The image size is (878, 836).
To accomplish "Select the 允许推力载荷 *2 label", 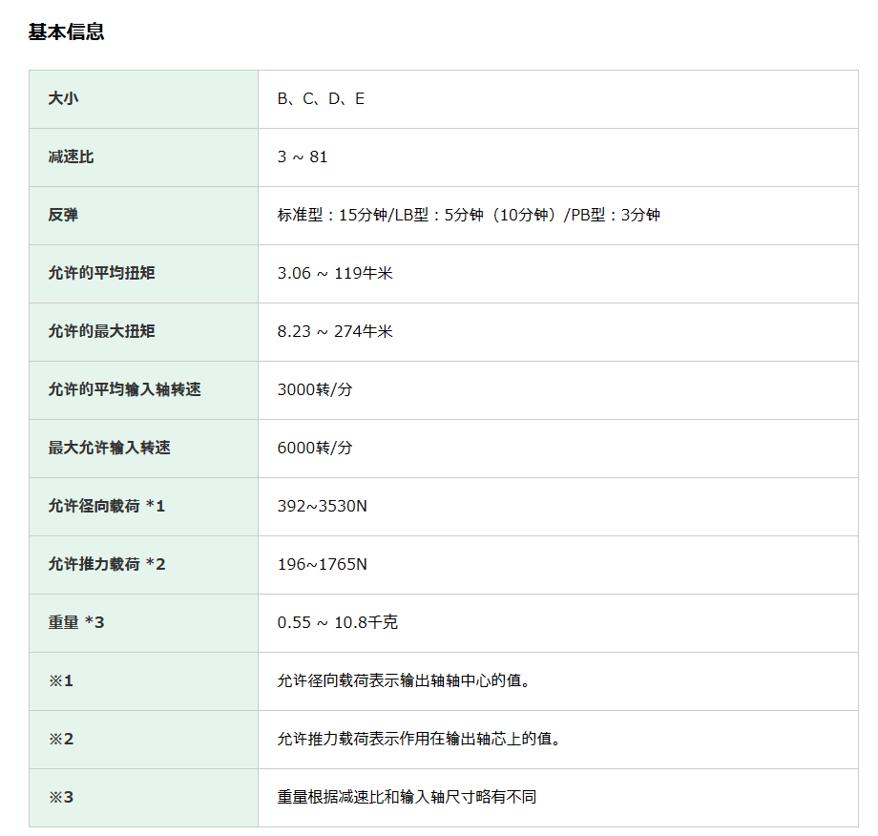I will [106, 564].
